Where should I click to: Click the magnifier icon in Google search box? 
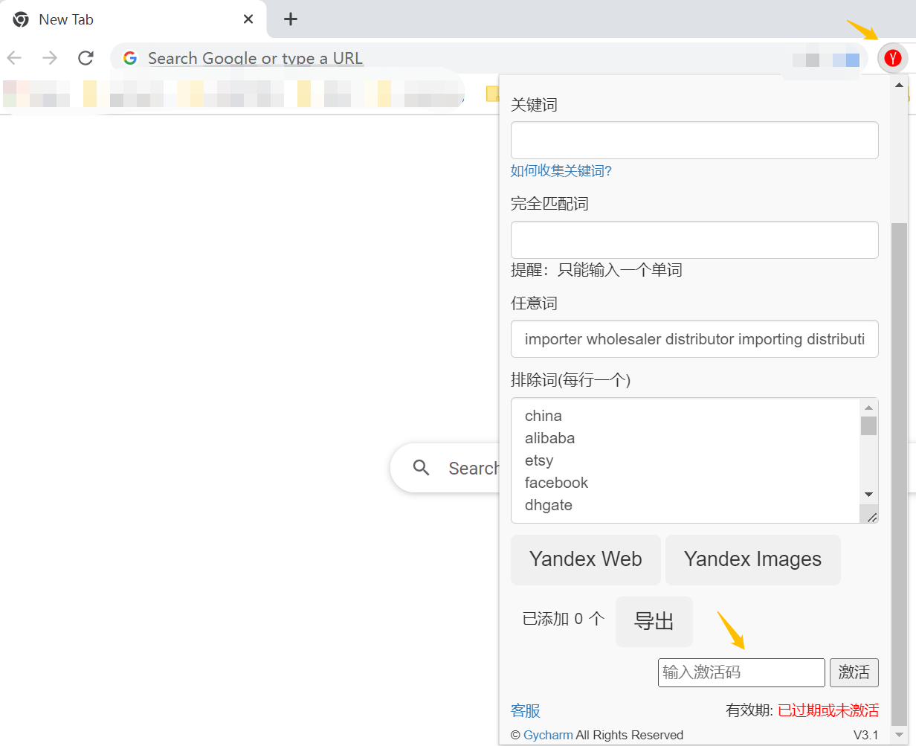(422, 468)
